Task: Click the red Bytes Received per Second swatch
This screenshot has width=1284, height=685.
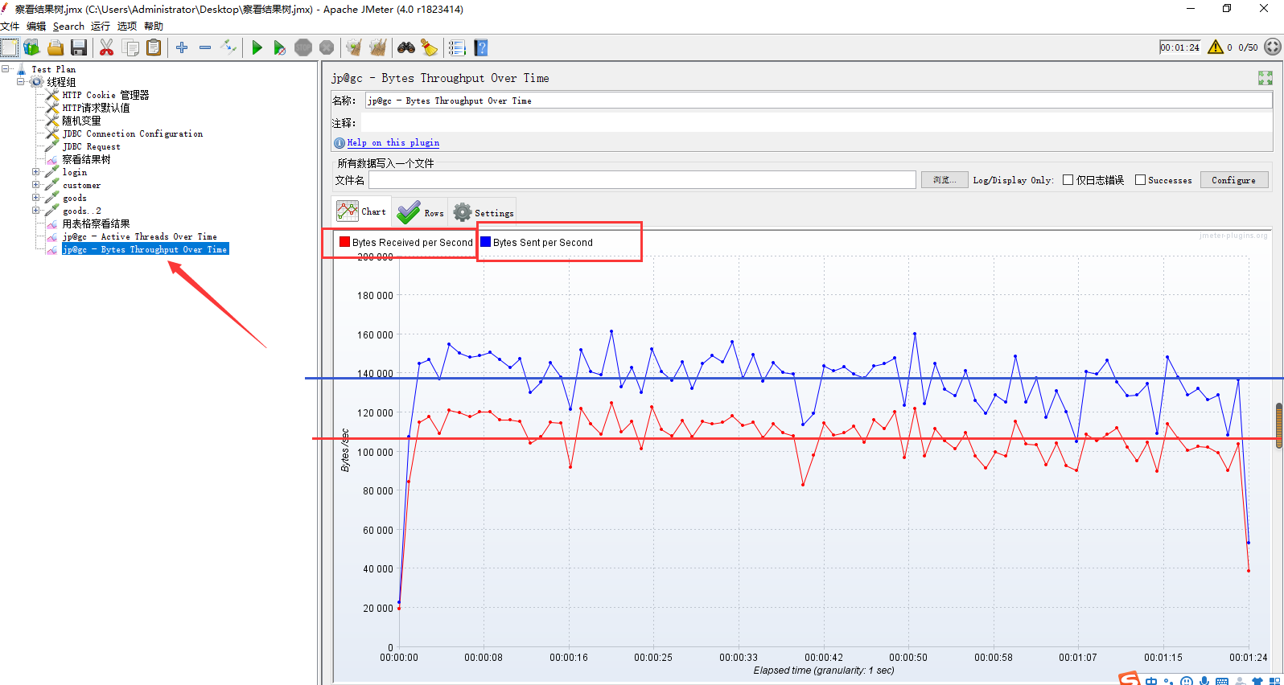Action: pos(345,242)
